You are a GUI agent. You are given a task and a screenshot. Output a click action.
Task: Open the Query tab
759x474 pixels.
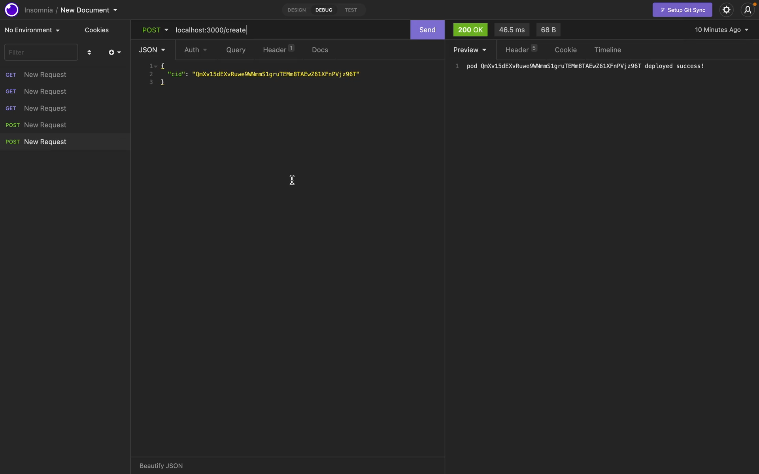click(236, 50)
